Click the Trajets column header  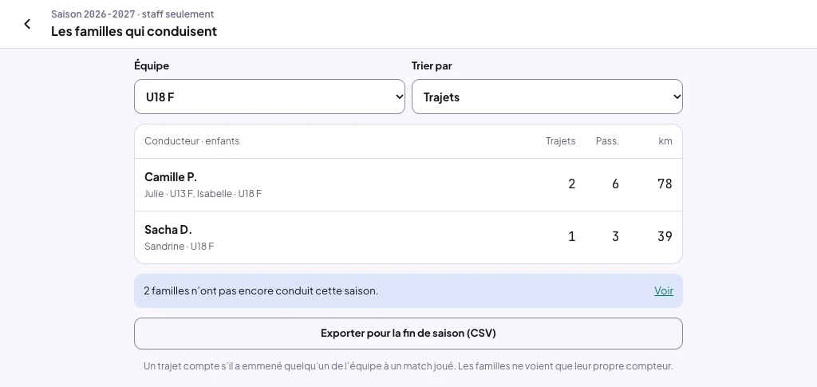tap(561, 141)
